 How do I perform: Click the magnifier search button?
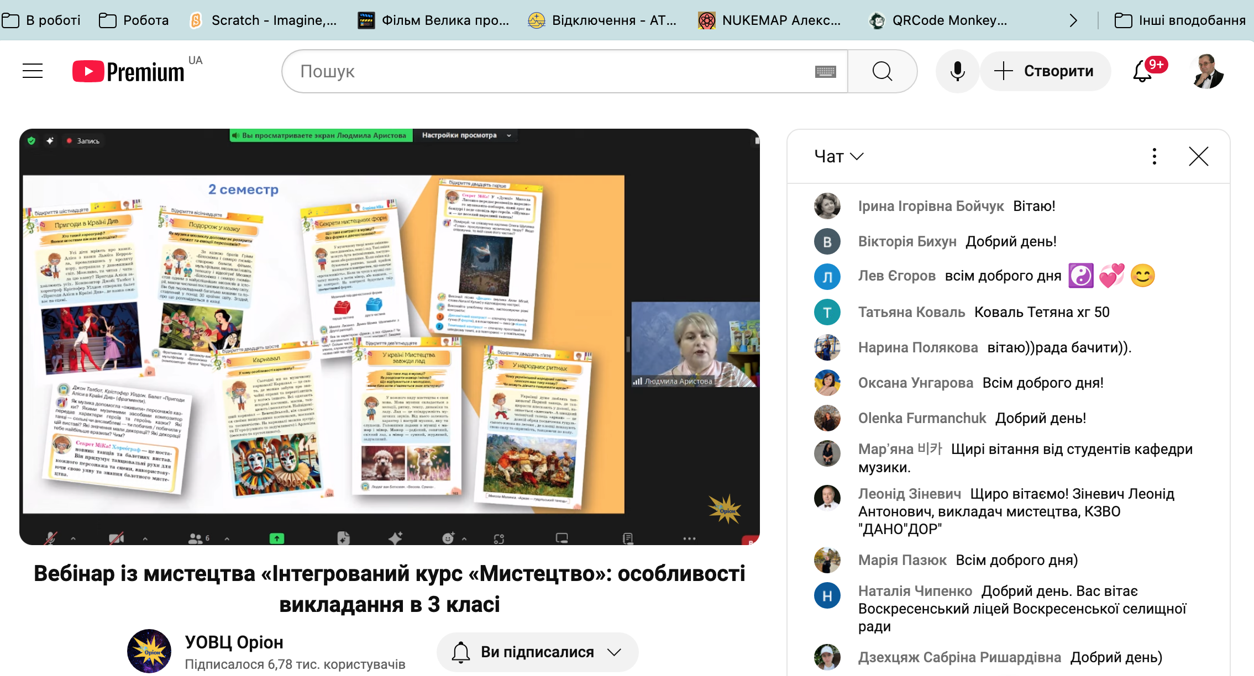tap(882, 71)
